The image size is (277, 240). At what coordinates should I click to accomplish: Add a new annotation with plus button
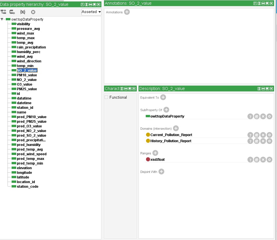pyautogui.click(x=127, y=12)
